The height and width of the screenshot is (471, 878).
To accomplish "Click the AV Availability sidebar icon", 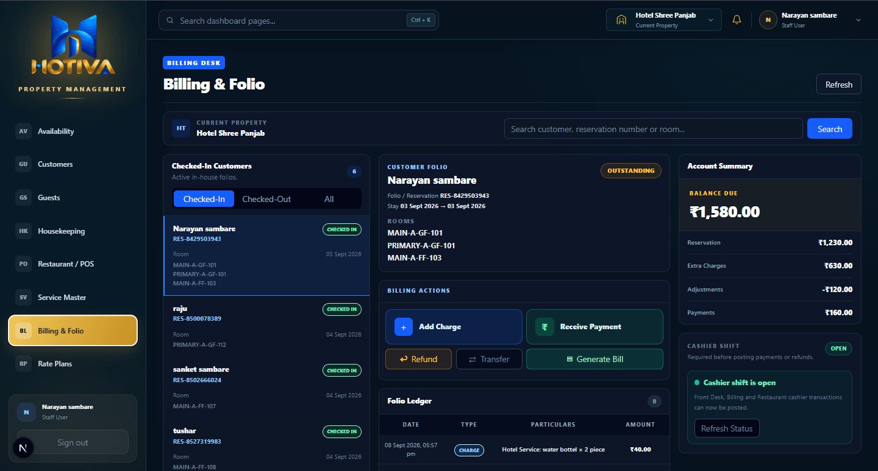I will click(23, 131).
